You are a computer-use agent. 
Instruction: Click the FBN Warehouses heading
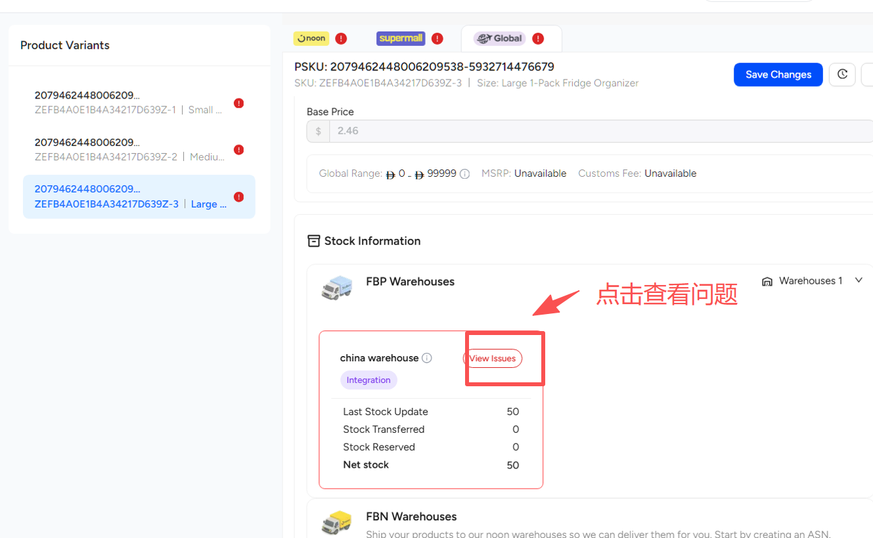coord(411,516)
